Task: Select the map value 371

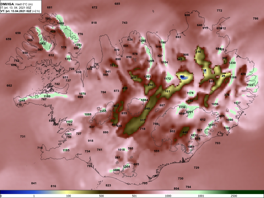Action: (x=112, y=65)
